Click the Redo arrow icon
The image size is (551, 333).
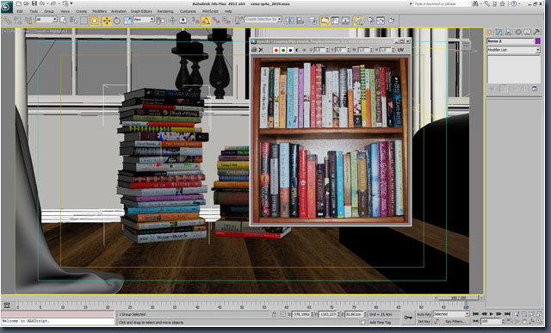(x=54, y=3)
